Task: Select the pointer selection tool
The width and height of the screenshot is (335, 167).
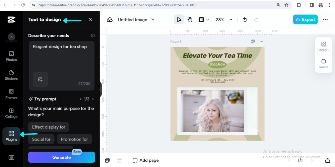Action: [179, 20]
